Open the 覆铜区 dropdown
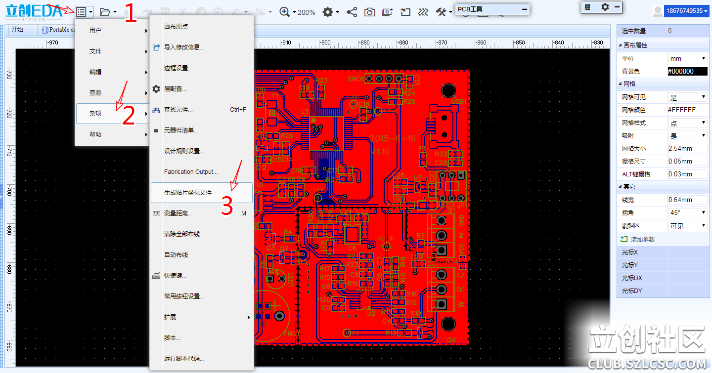Viewport: 712px width, 373px height. click(x=687, y=225)
